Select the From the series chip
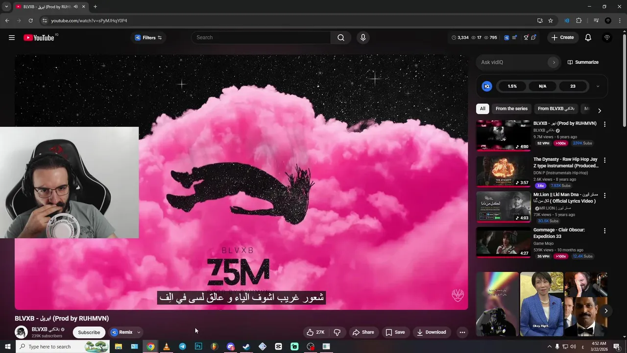 pyautogui.click(x=511, y=109)
